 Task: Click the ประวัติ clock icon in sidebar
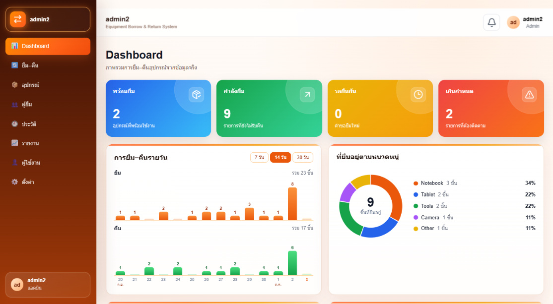pos(14,123)
